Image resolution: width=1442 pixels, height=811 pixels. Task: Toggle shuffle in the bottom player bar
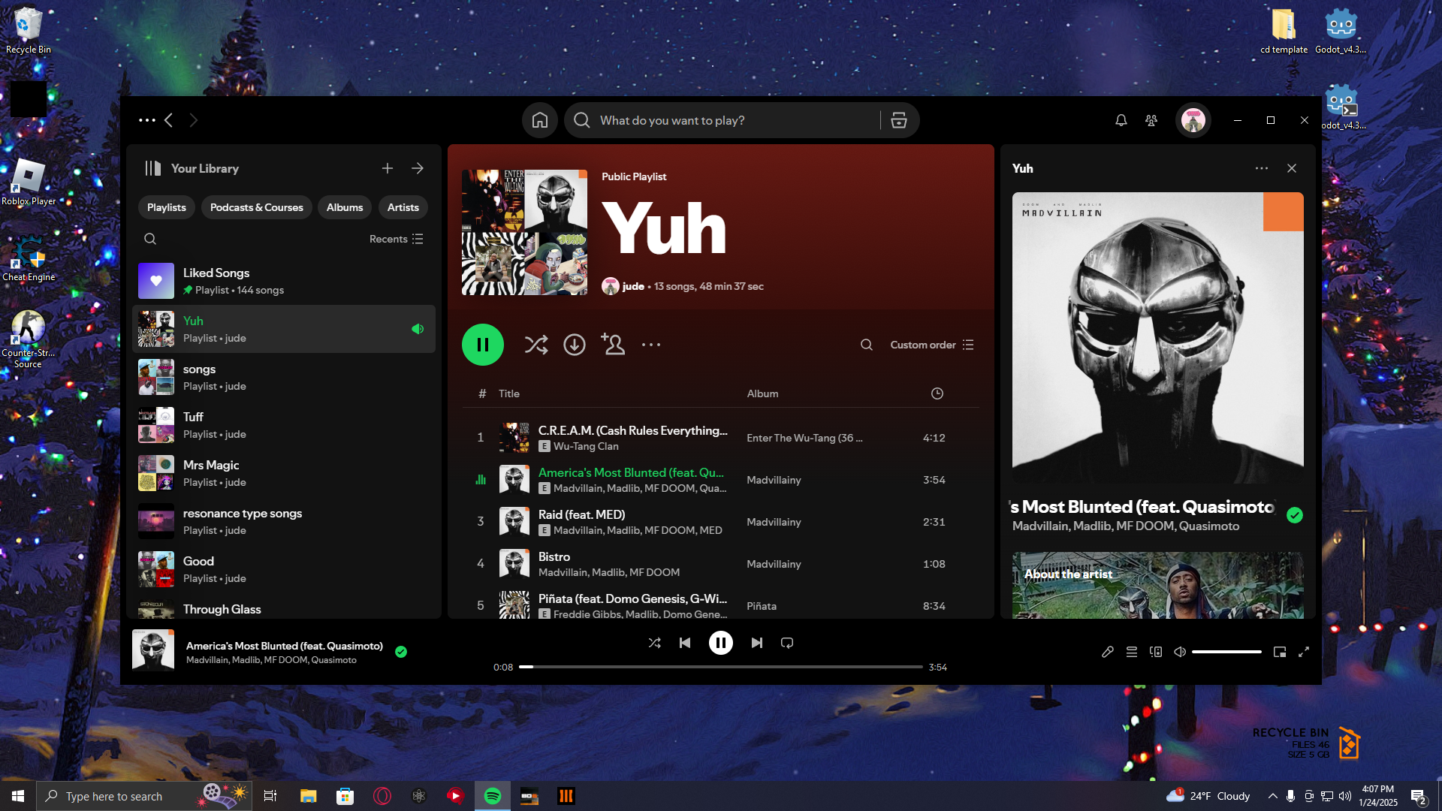(654, 643)
